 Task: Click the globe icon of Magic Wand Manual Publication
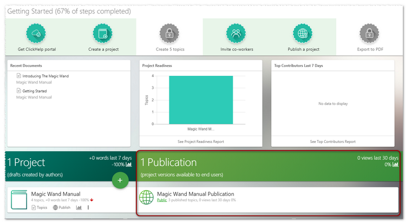(146, 198)
